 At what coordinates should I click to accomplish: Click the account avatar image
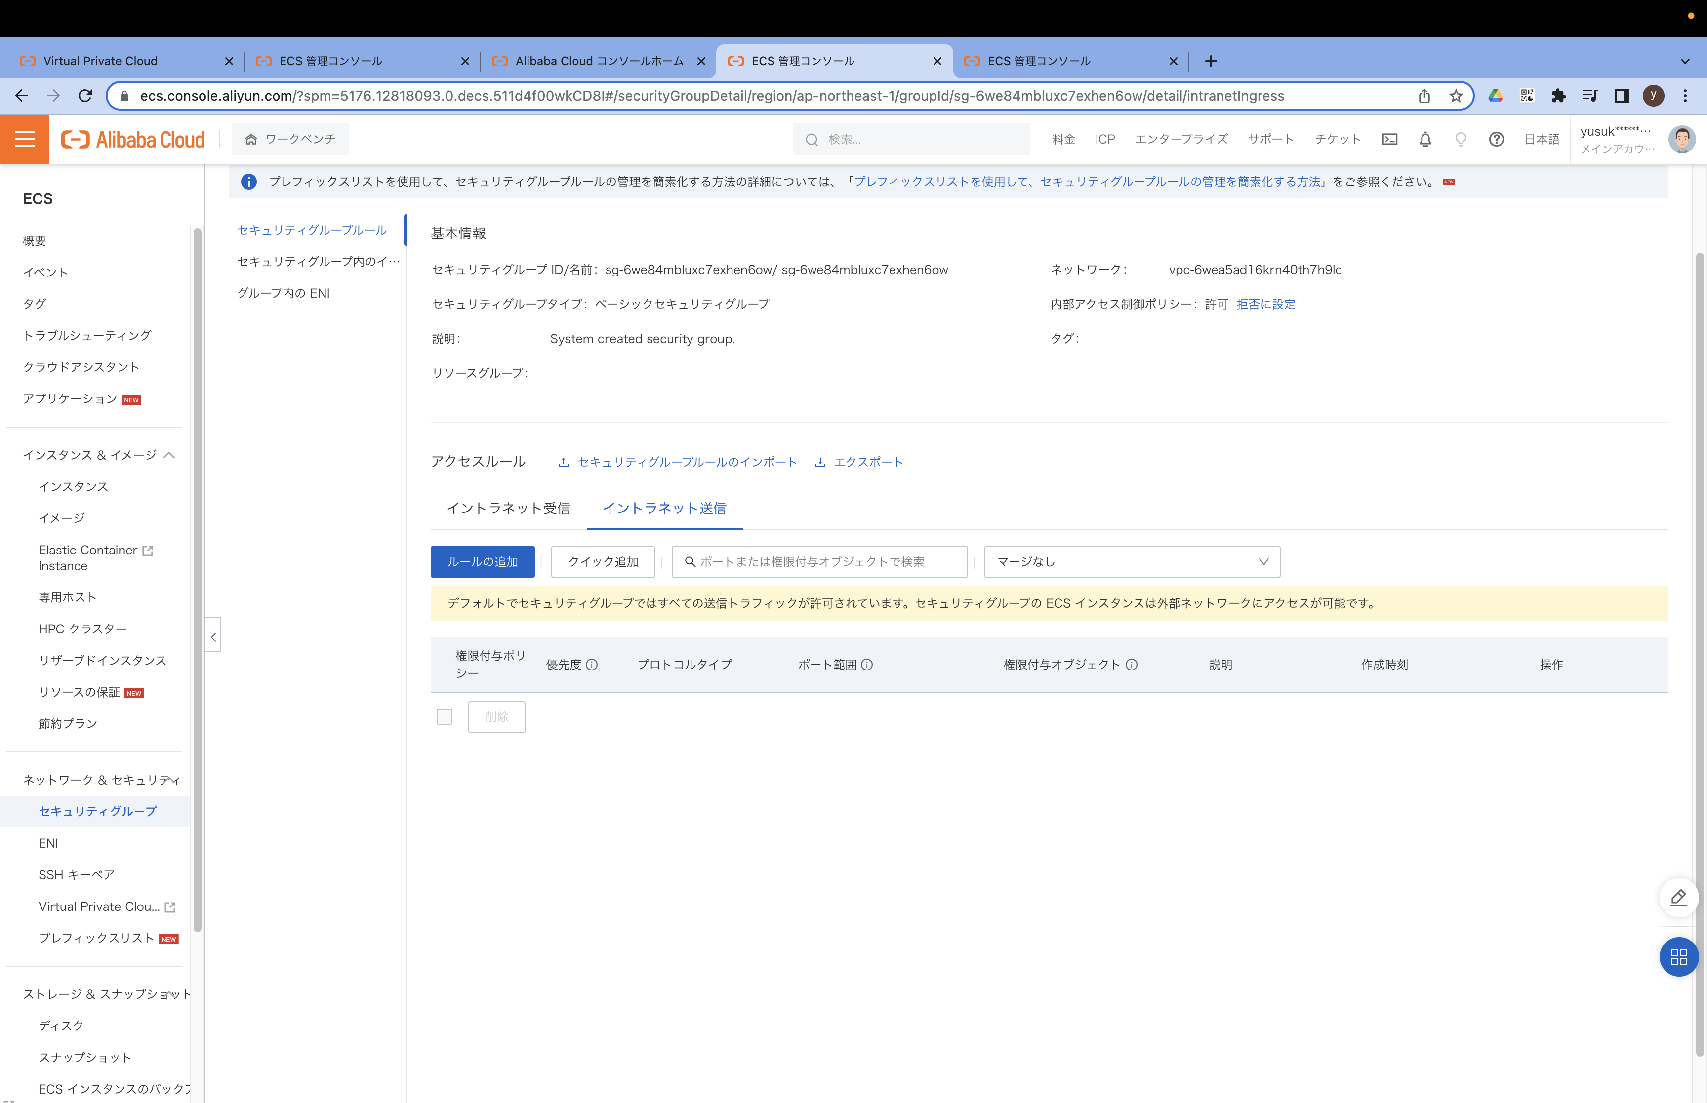[x=1681, y=139]
